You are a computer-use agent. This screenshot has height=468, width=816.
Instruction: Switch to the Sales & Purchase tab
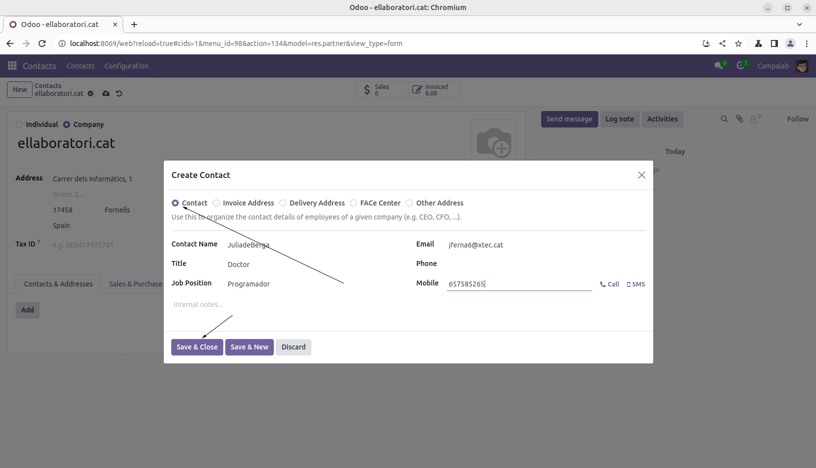pos(135,284)
